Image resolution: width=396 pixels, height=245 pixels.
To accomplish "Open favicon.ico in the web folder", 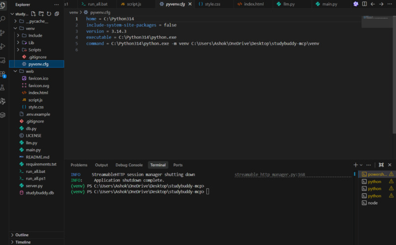I will coord(36,79).
